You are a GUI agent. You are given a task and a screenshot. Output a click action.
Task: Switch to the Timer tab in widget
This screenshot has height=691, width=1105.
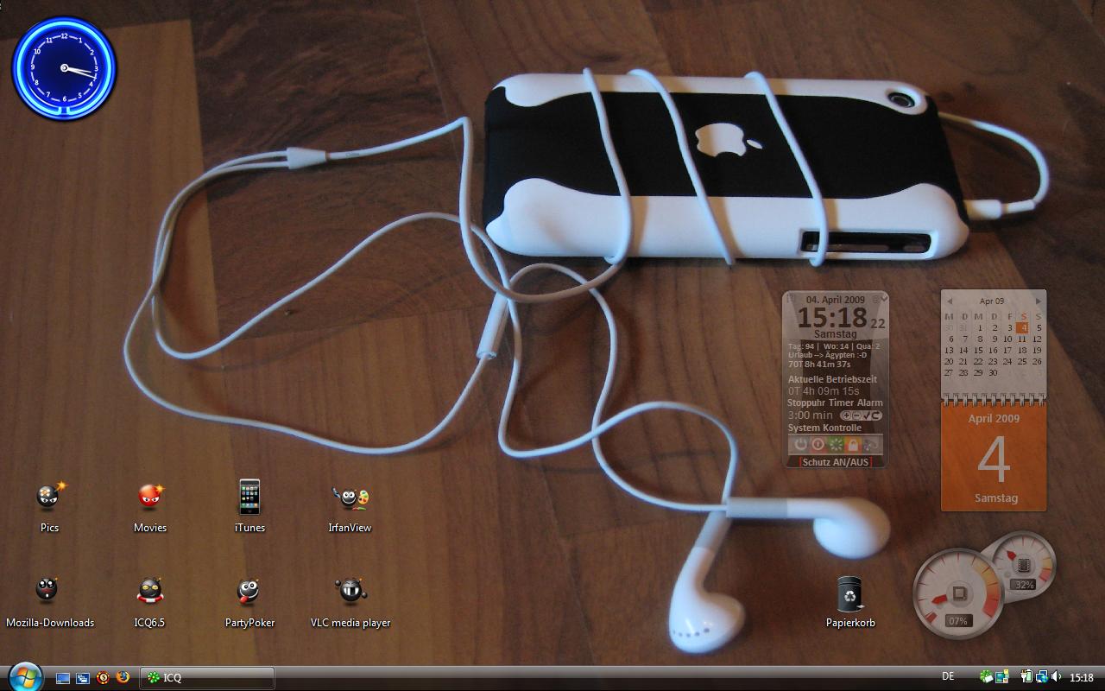point(841,403)
